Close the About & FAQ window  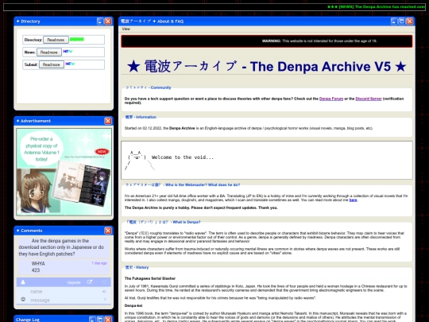[410, 21]
